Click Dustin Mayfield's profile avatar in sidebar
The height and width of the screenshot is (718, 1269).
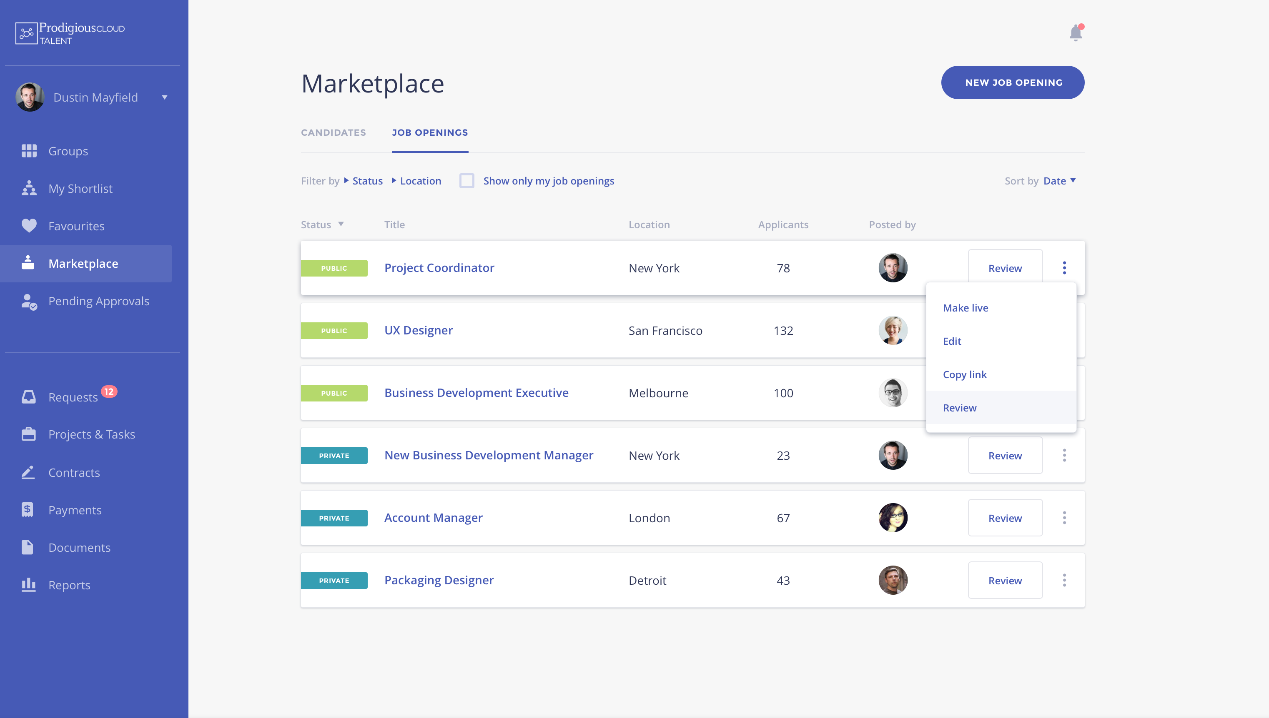pyautogui.click(x=30, y=97)
